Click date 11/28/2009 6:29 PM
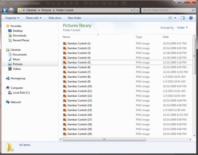The width and height of the screenshot is (198, 155). 175,53
